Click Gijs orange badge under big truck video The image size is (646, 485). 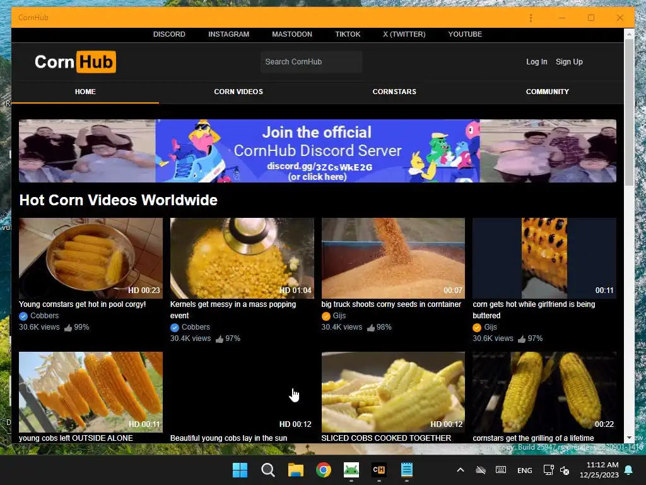point(326,316)
